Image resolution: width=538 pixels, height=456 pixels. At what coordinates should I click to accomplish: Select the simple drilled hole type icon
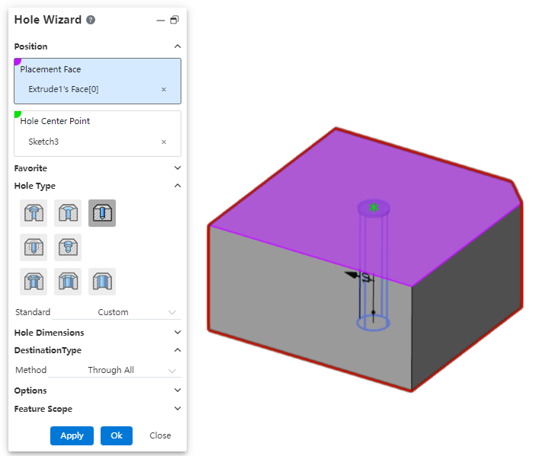click(102, 213)
